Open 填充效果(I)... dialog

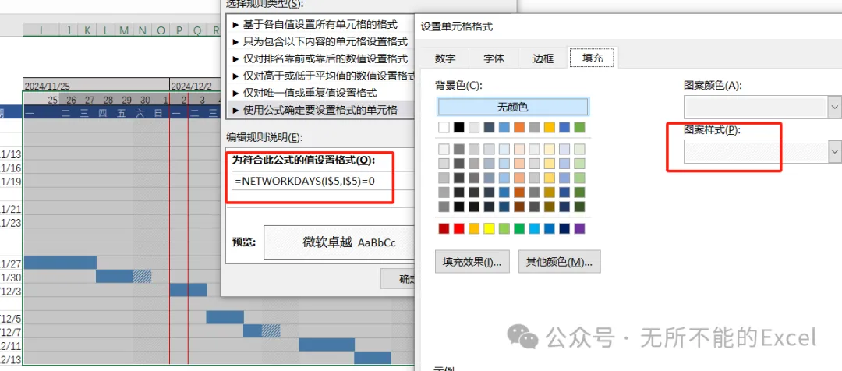(x=472, y=262)
